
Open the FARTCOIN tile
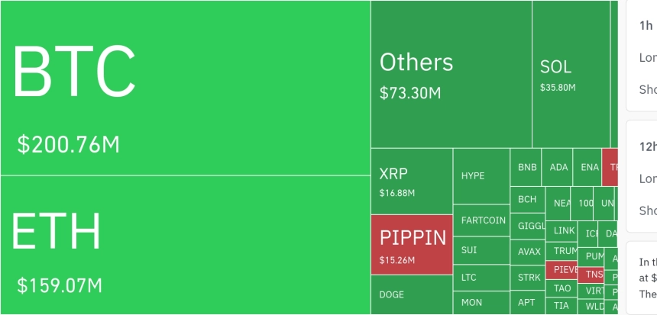[x=481, y=220]
